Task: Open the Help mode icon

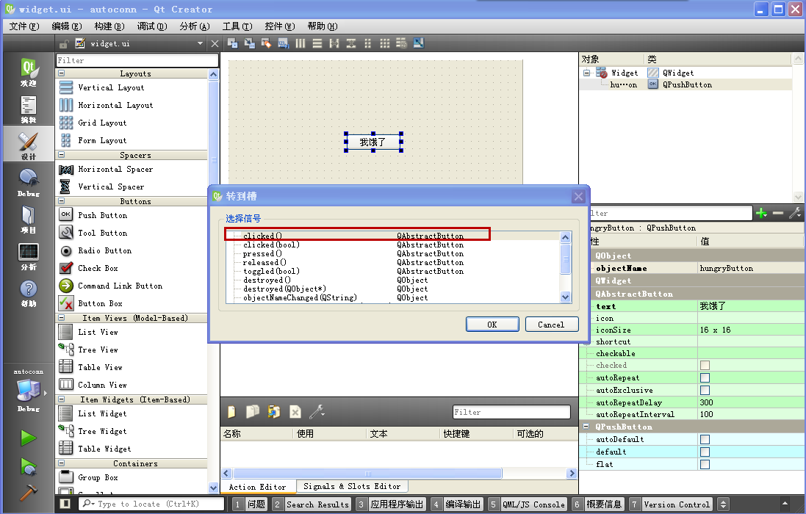Action: coord(28,293)
